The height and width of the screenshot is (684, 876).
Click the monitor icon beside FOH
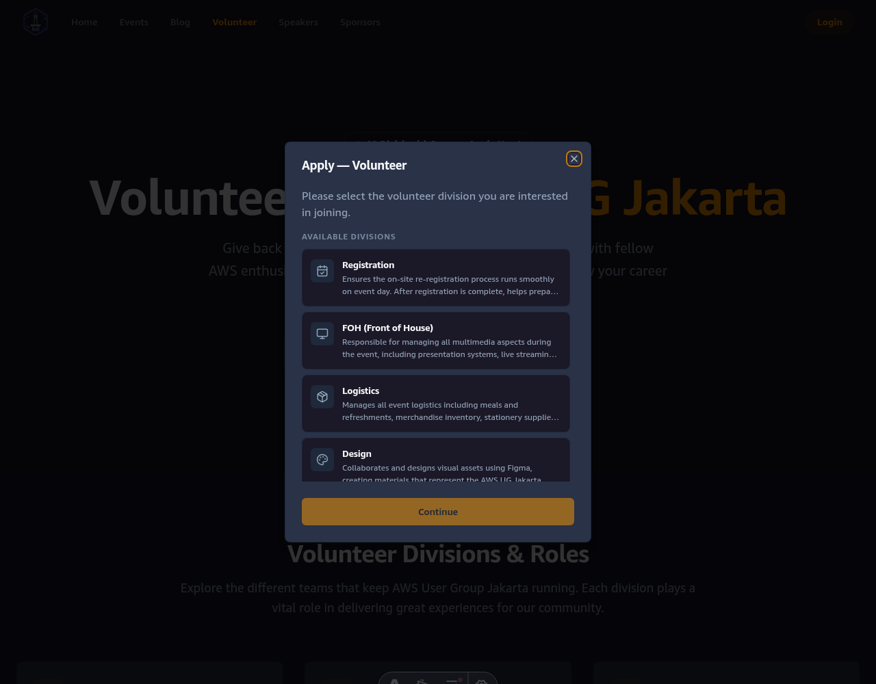(322, 334)
